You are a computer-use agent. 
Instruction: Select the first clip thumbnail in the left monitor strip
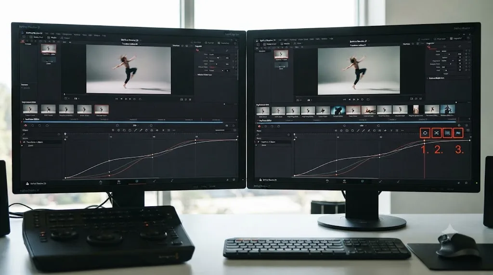click(30, 109)
